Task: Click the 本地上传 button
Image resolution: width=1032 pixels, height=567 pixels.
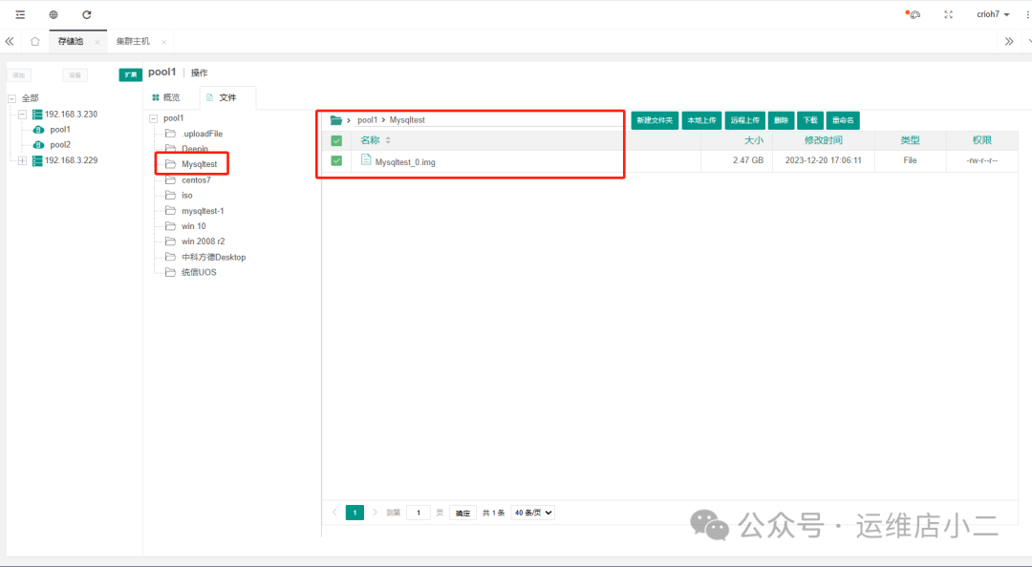Action: pyautogui.click(x=701, y=120)
